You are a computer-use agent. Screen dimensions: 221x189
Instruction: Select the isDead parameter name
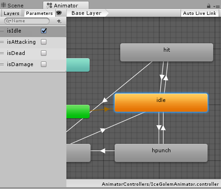click(16, 53)
